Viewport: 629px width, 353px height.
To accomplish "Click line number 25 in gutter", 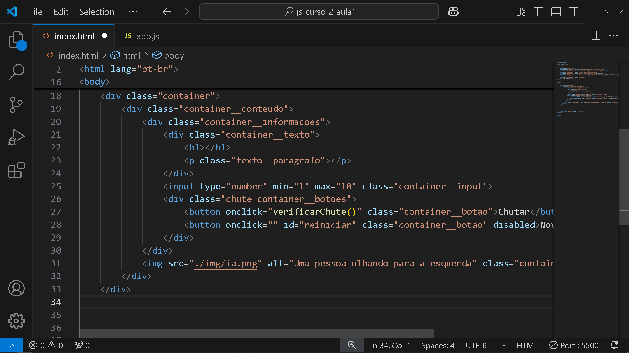I will [56, 186].
